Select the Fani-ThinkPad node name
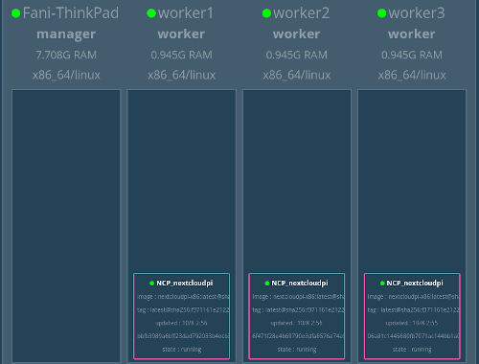The image size is (479, 364). pyautogui.click(x=71, y=13)
